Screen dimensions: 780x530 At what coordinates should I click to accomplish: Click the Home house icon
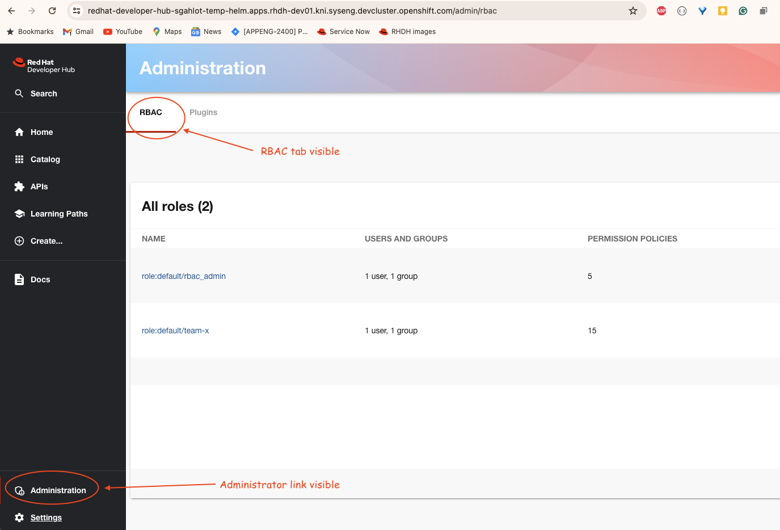pyautogui.click(x=19, y=132)
